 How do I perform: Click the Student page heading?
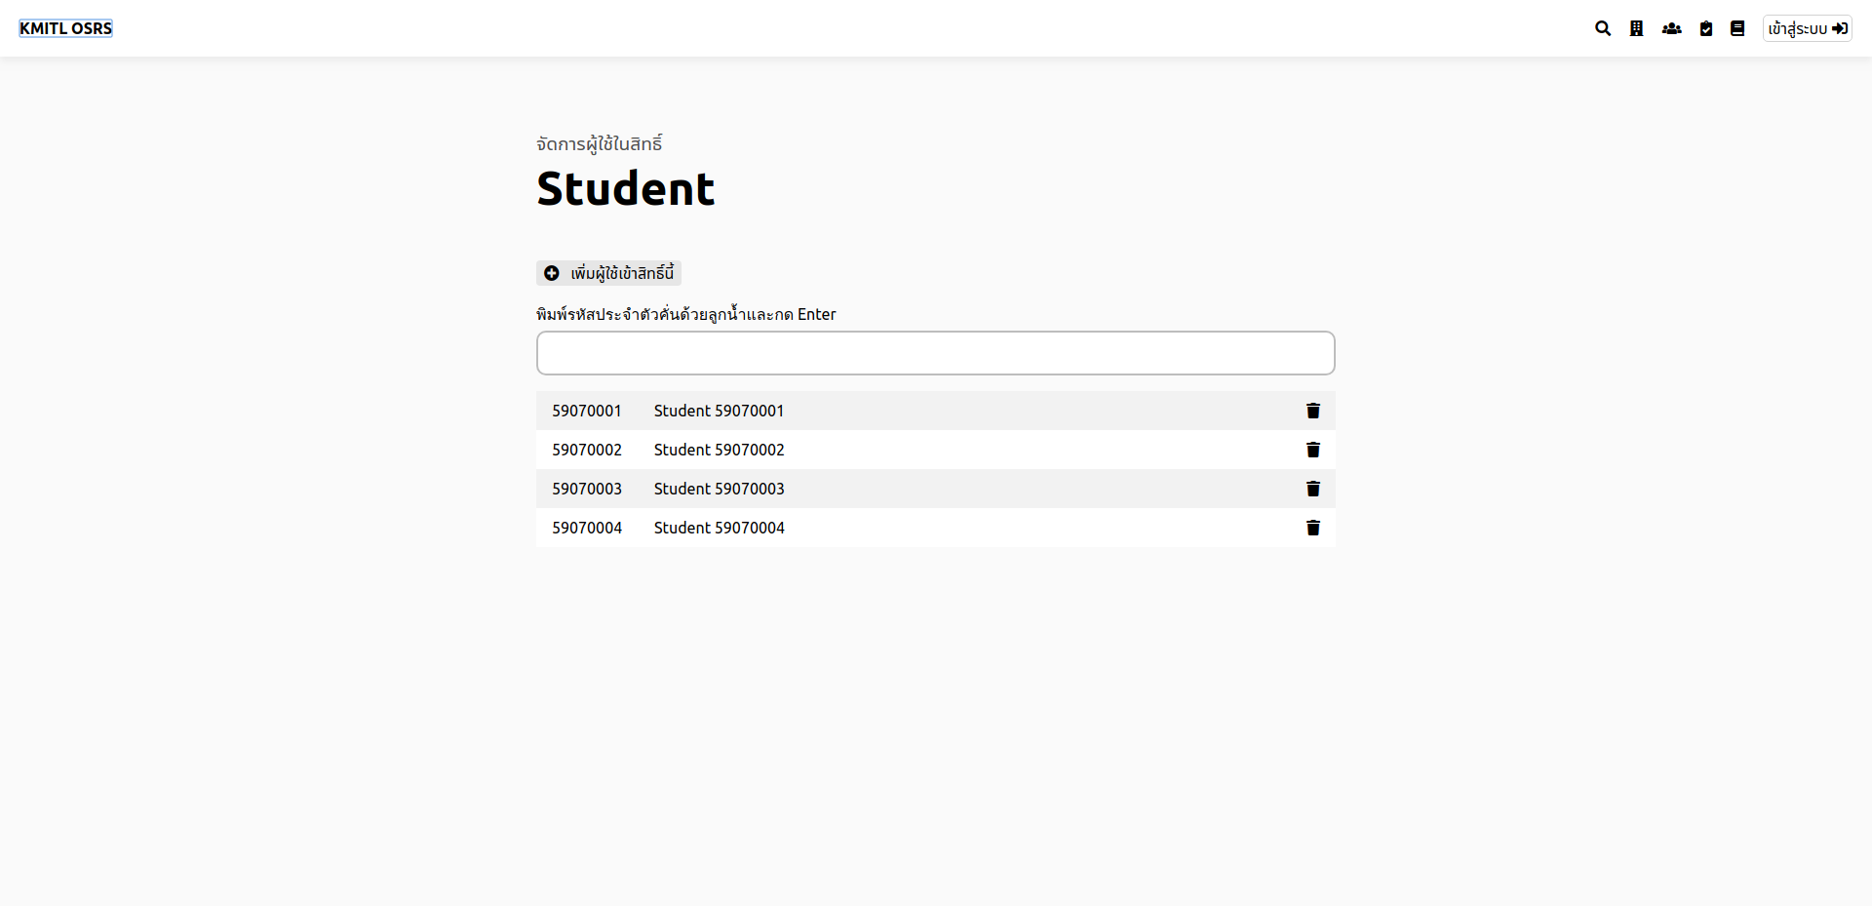tap(626, 188)
